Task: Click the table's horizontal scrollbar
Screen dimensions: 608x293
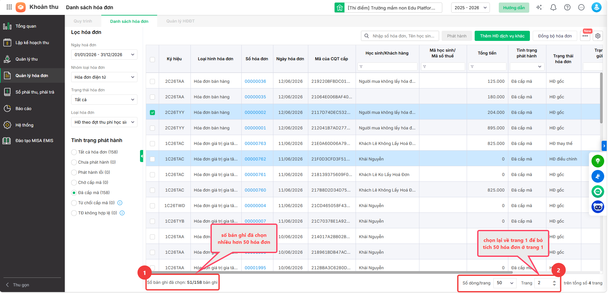Action: (x=331, y=272)
